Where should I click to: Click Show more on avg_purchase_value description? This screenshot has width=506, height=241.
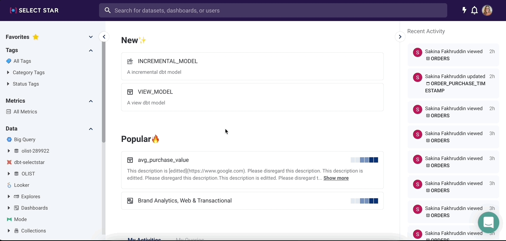point(336,178)
